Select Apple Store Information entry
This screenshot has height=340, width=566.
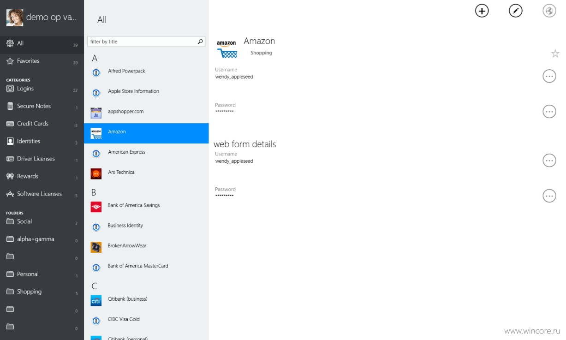pyautogui.click(x=146, y=93)
